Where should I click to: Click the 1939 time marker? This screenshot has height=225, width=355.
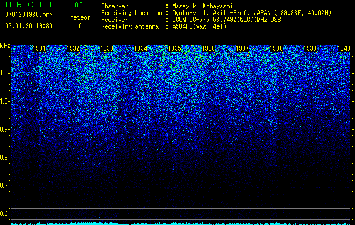pyautogui.click(x=310, y=48)
